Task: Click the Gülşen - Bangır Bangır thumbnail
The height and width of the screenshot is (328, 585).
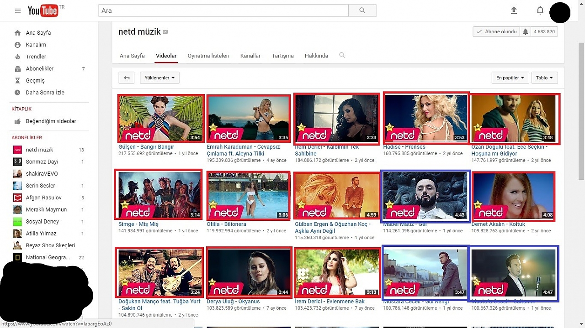Action: point(160,119)
